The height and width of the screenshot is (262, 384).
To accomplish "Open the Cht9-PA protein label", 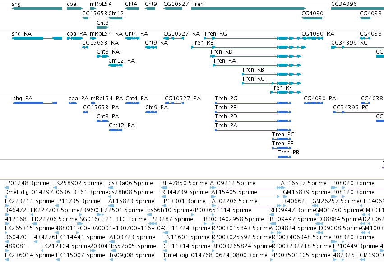I will pyautogui.click(x=157, y=108).
